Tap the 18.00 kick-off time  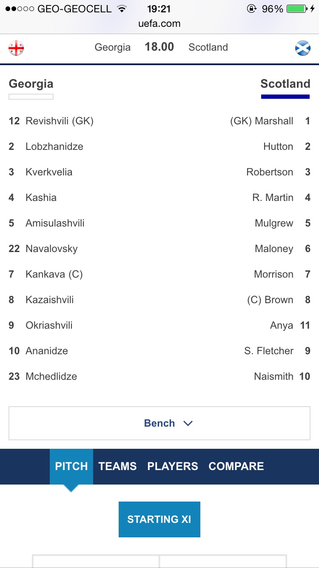(x=159, y=47)
